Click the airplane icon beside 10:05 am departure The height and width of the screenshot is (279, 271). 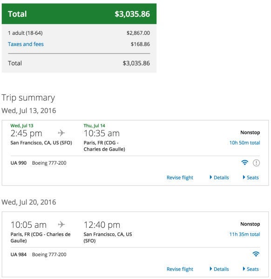pyautogui.click(x=61, y=225)
